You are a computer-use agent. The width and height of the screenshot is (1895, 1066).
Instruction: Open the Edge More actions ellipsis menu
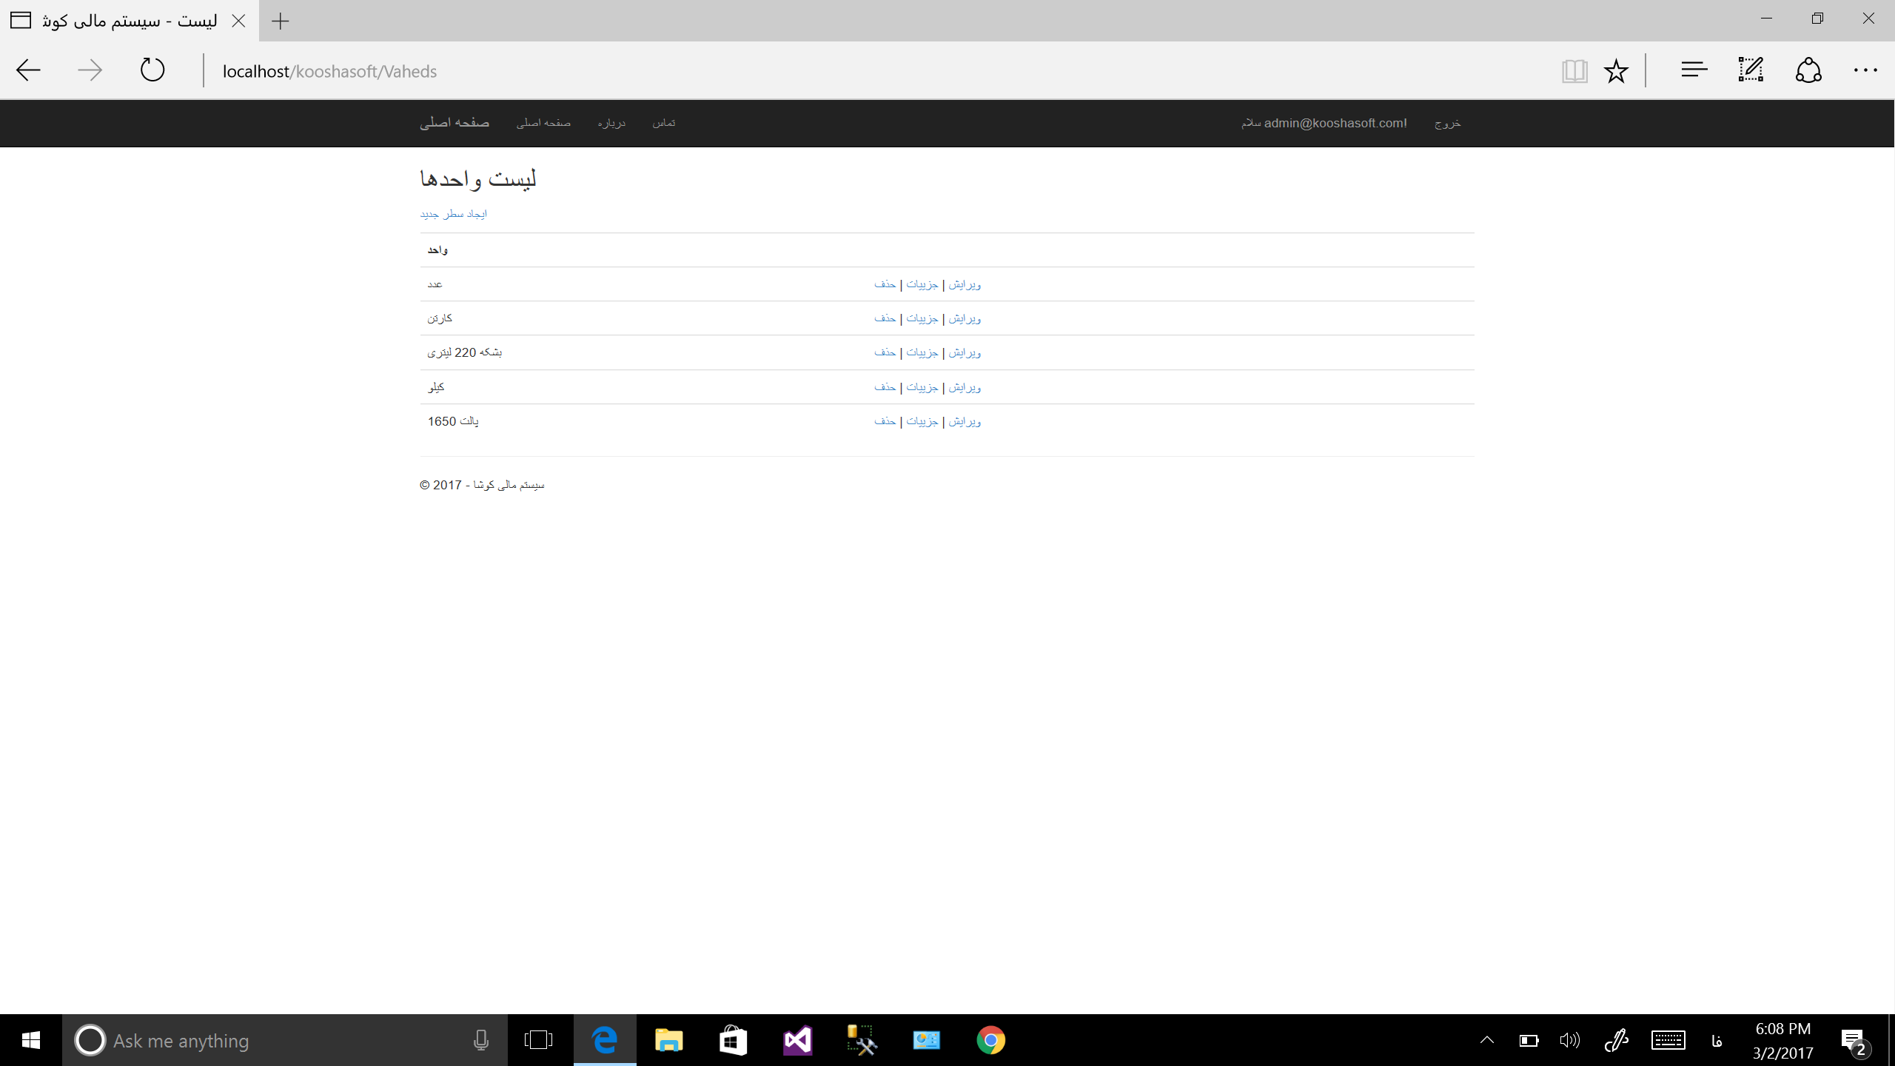pyautogui.click(x=1865, y=70)
